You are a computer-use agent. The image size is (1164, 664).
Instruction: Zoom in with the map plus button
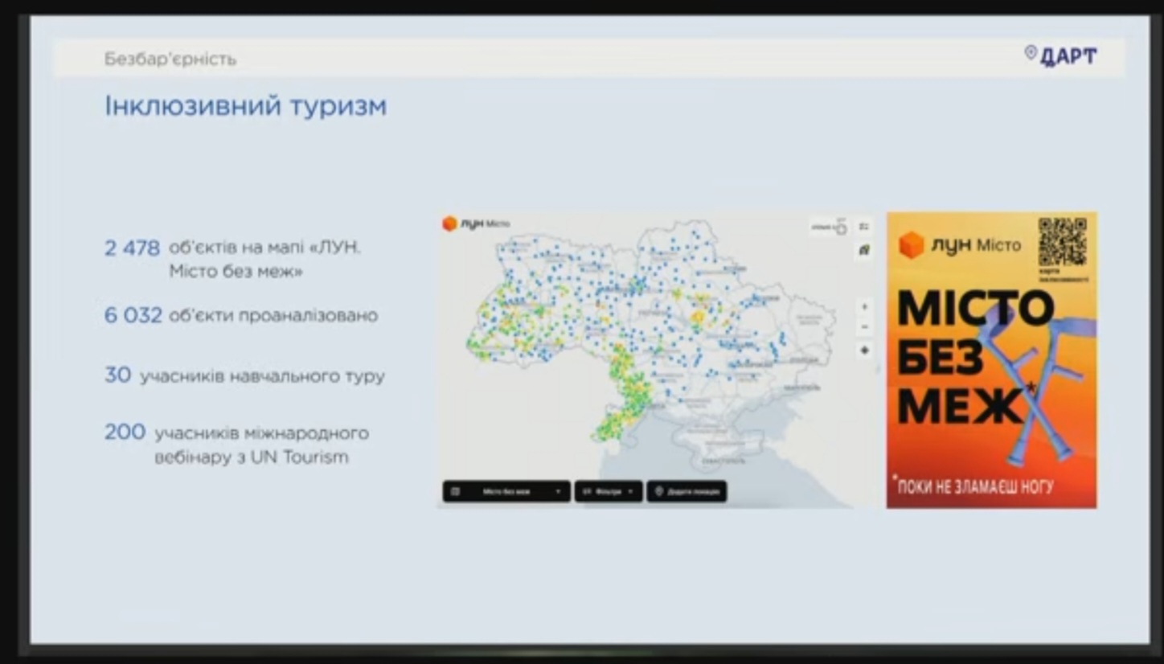(x=864, y=306)
